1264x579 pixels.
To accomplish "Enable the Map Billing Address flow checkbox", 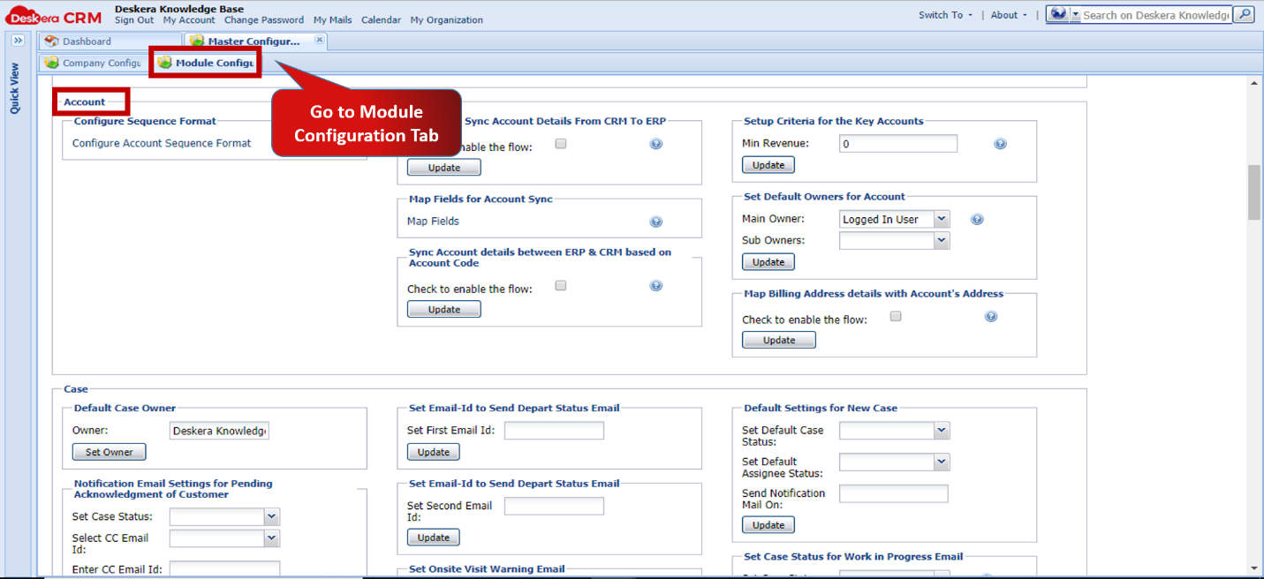I will pos(896,315).
